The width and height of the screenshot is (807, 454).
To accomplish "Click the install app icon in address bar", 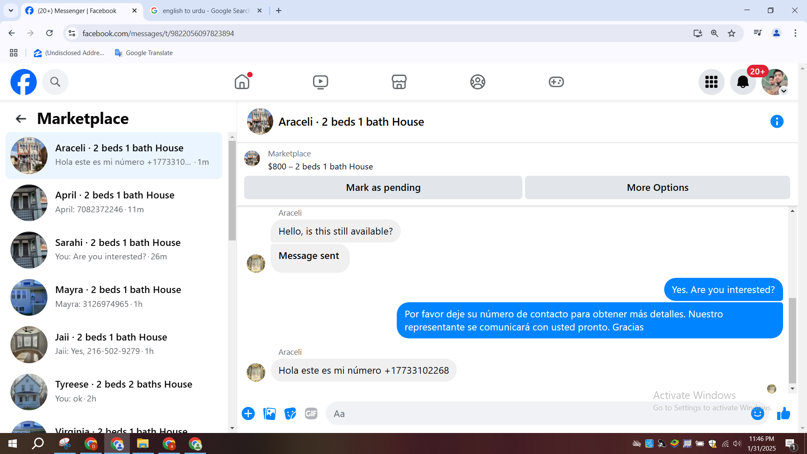I will [x=698, y=33].
